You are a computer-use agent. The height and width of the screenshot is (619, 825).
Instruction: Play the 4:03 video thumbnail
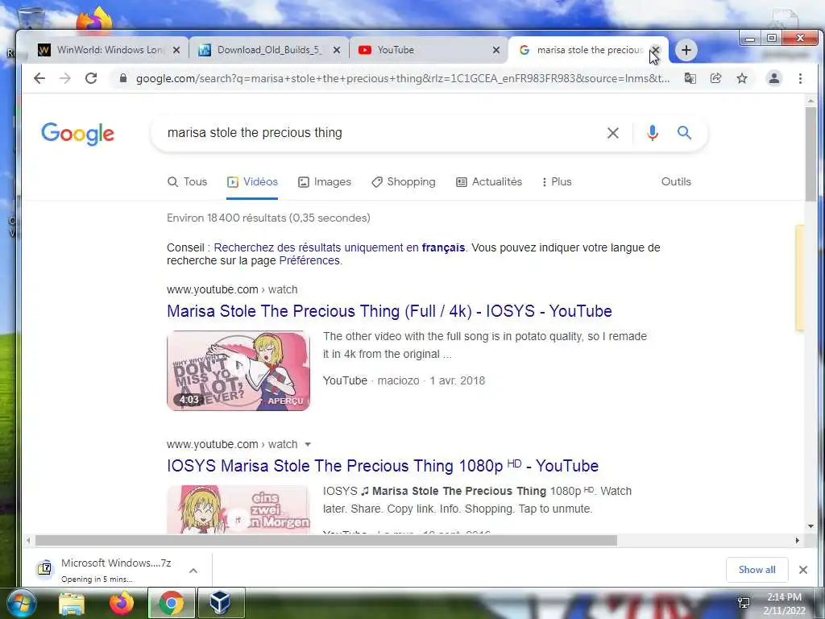click(x=238, y=371)
